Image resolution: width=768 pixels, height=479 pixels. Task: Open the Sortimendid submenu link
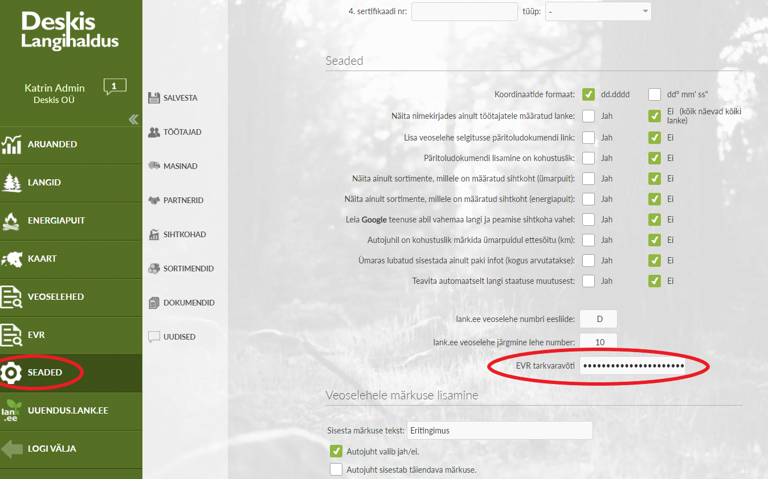click(x=189, y=269)
